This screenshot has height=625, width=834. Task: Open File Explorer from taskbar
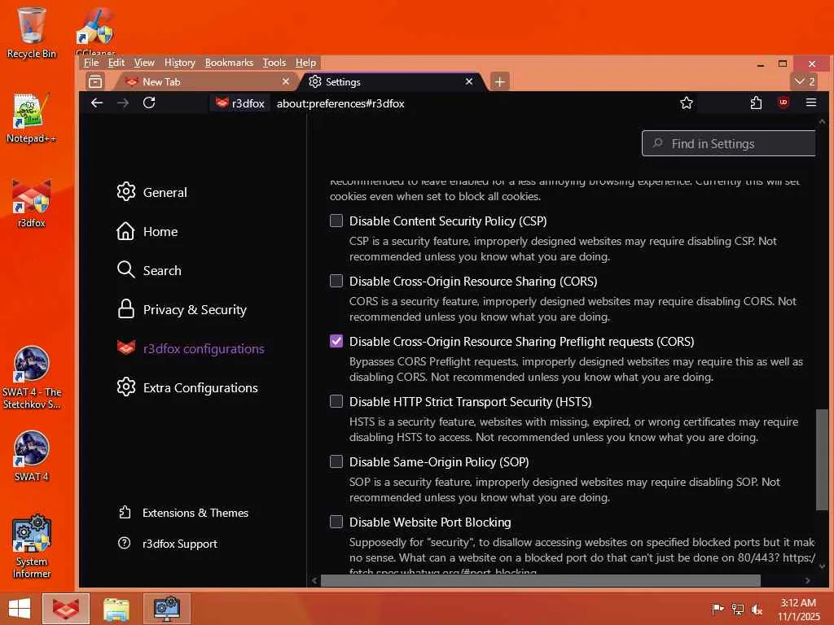116,609
